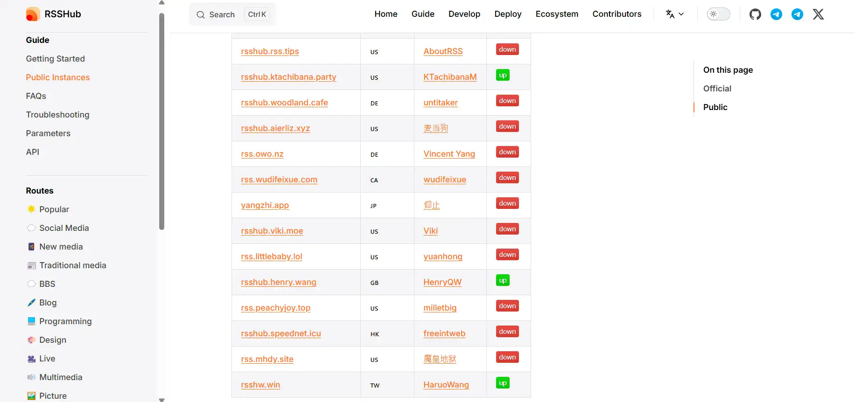Open yangzhi.app instance link
This screenshot has width=855, height=402.
265,205
